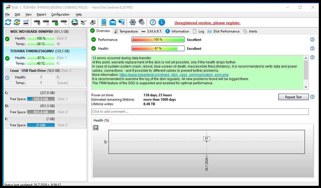Click the TOSHIBA temperature 40 °C bar

click(41, 63)
